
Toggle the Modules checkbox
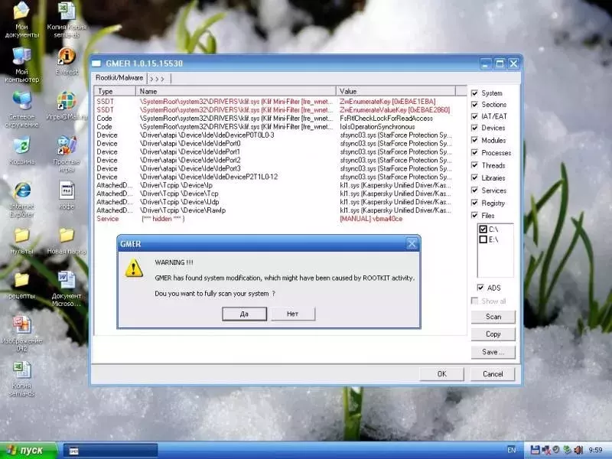(474, 140)
